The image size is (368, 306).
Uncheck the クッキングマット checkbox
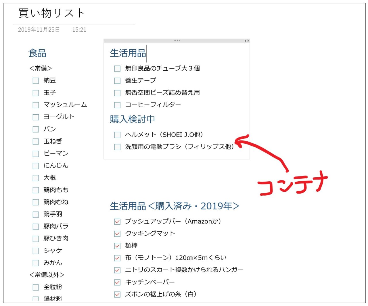[117, 234]
